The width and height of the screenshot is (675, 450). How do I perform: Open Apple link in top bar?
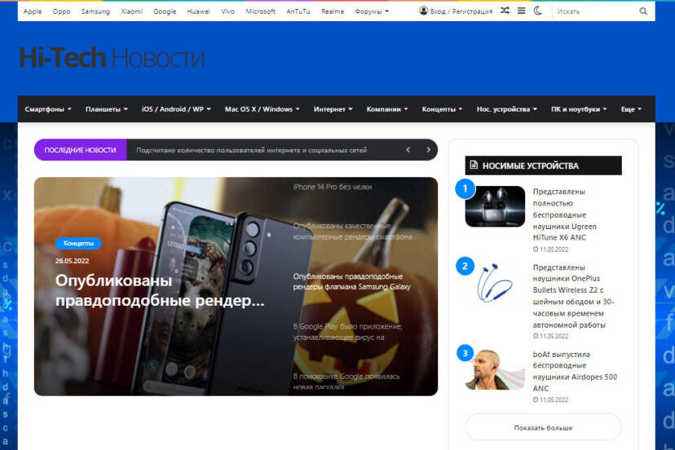[x=33, y=11]
